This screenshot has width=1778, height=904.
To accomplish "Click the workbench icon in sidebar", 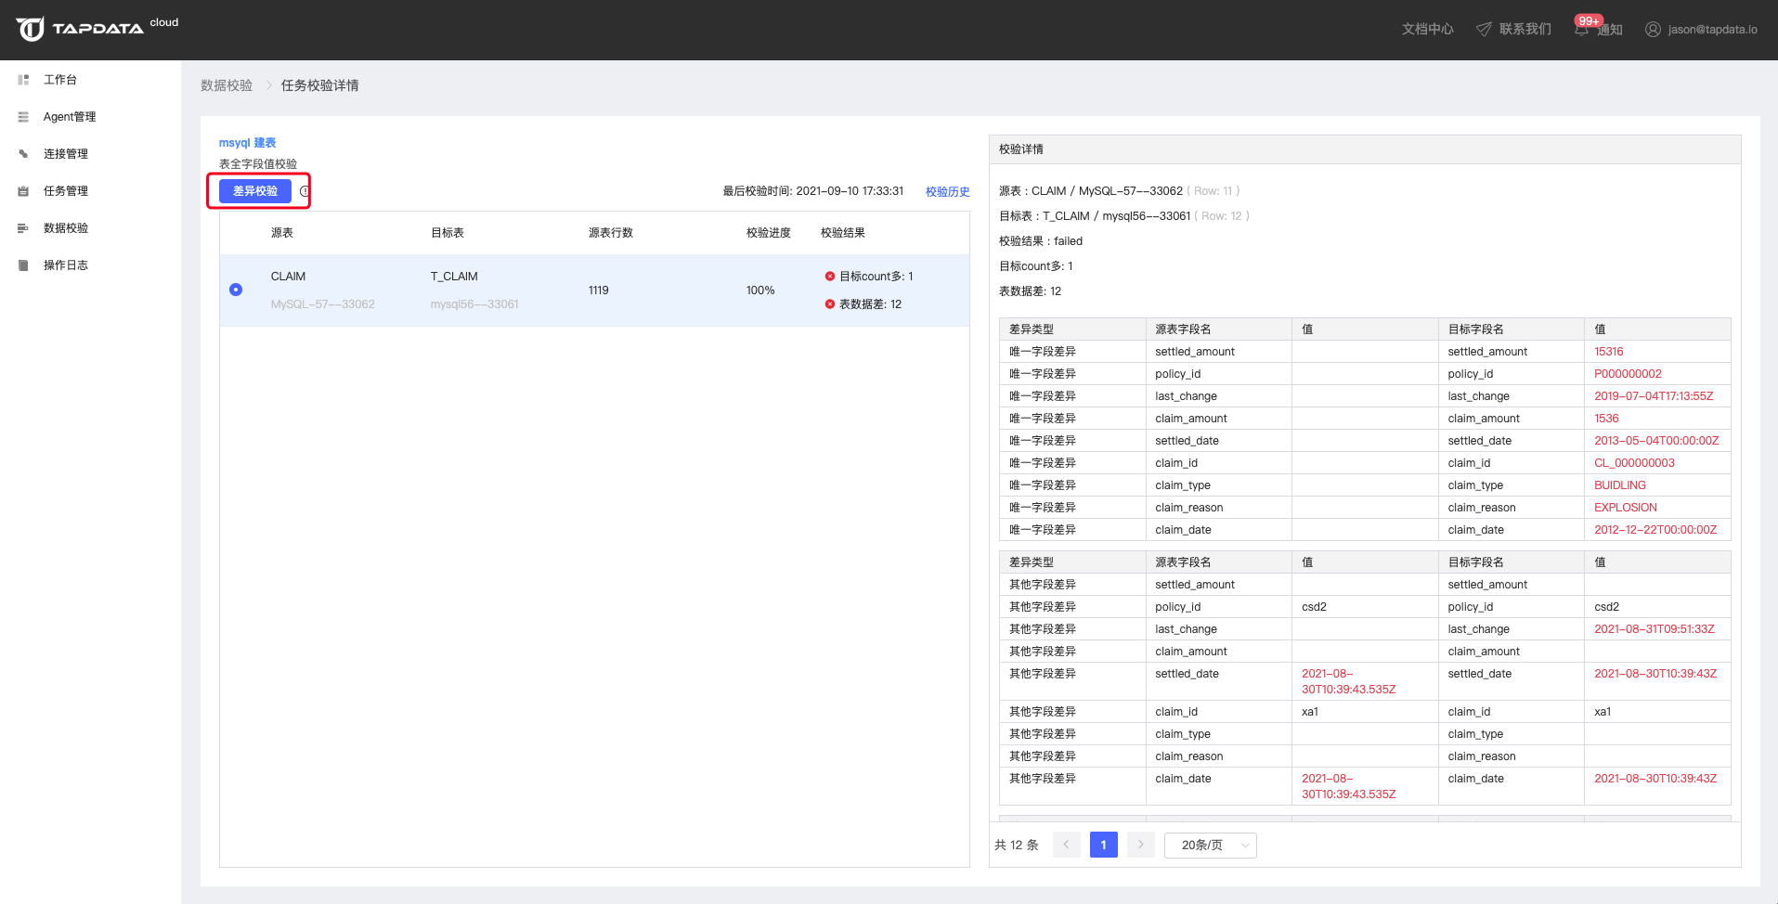I will (23, 80).
